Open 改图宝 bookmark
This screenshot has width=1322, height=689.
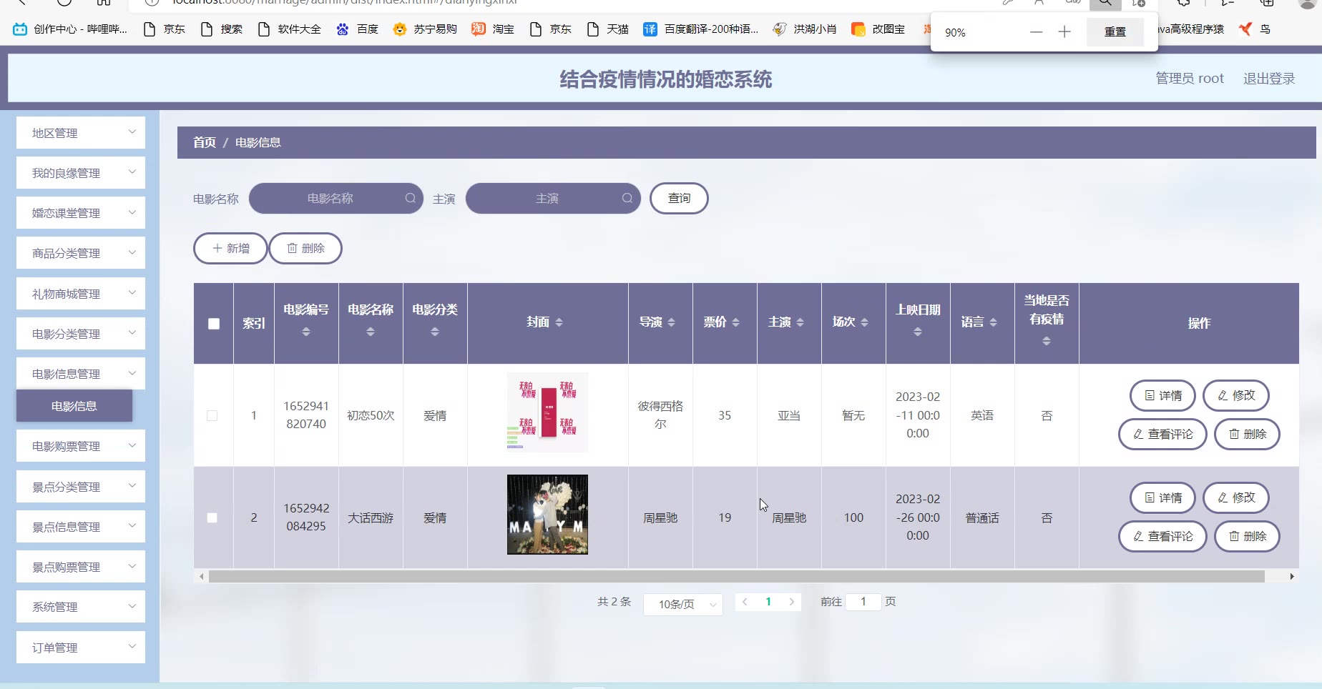coord(878,29)
